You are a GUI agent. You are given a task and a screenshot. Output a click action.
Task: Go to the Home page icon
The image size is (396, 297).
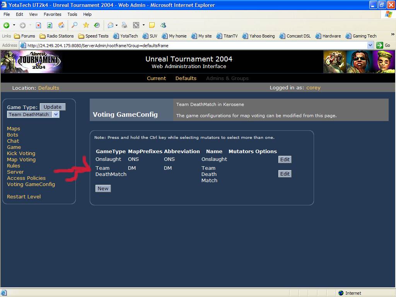(61, 25)
